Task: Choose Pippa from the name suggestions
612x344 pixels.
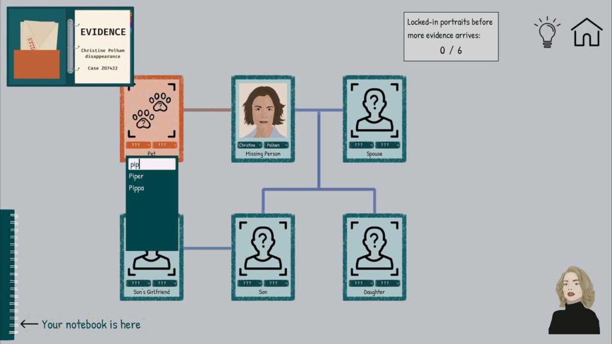Action: (137, 188)
